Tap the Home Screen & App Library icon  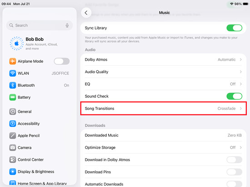[x=13, y=183]
